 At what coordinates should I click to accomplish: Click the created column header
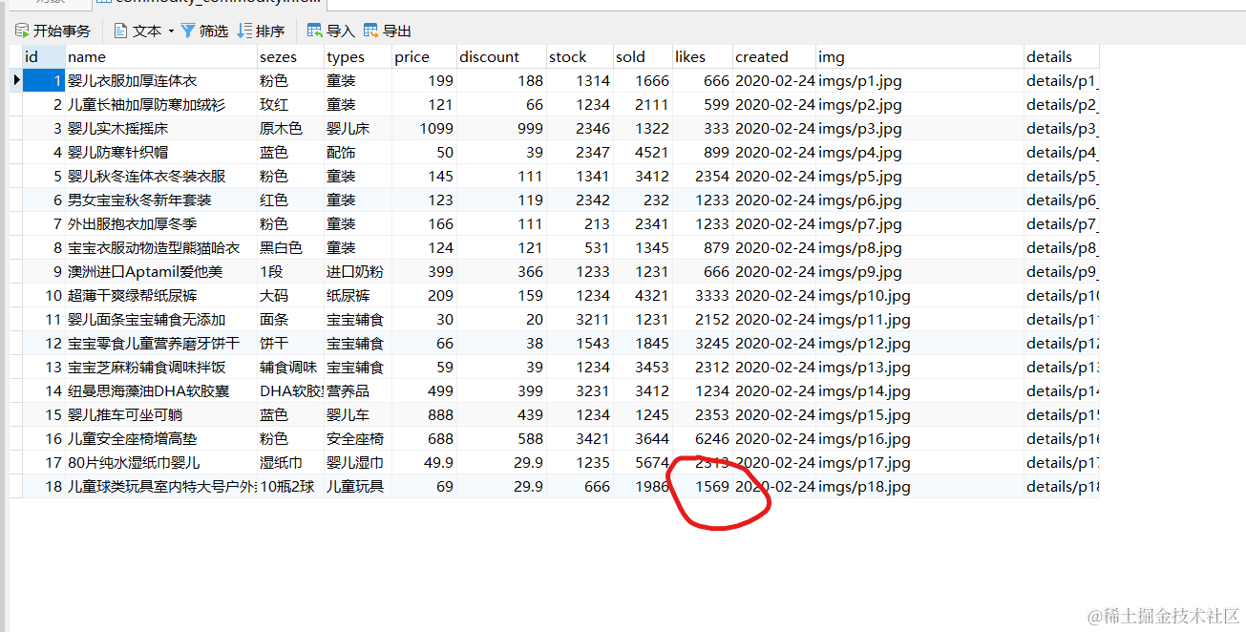coord(774,56)
